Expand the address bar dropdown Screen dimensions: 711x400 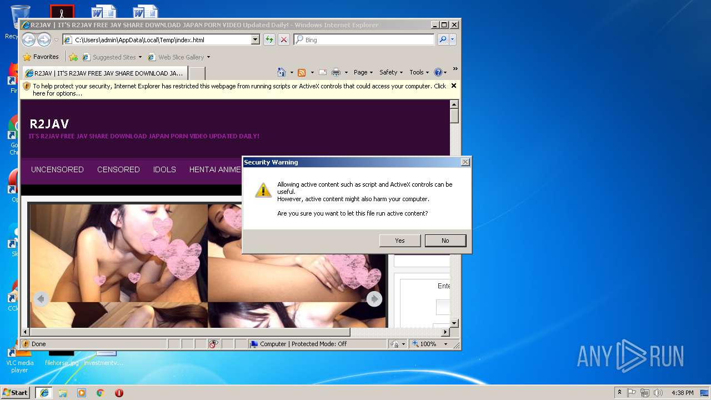(x=256, y=39)
